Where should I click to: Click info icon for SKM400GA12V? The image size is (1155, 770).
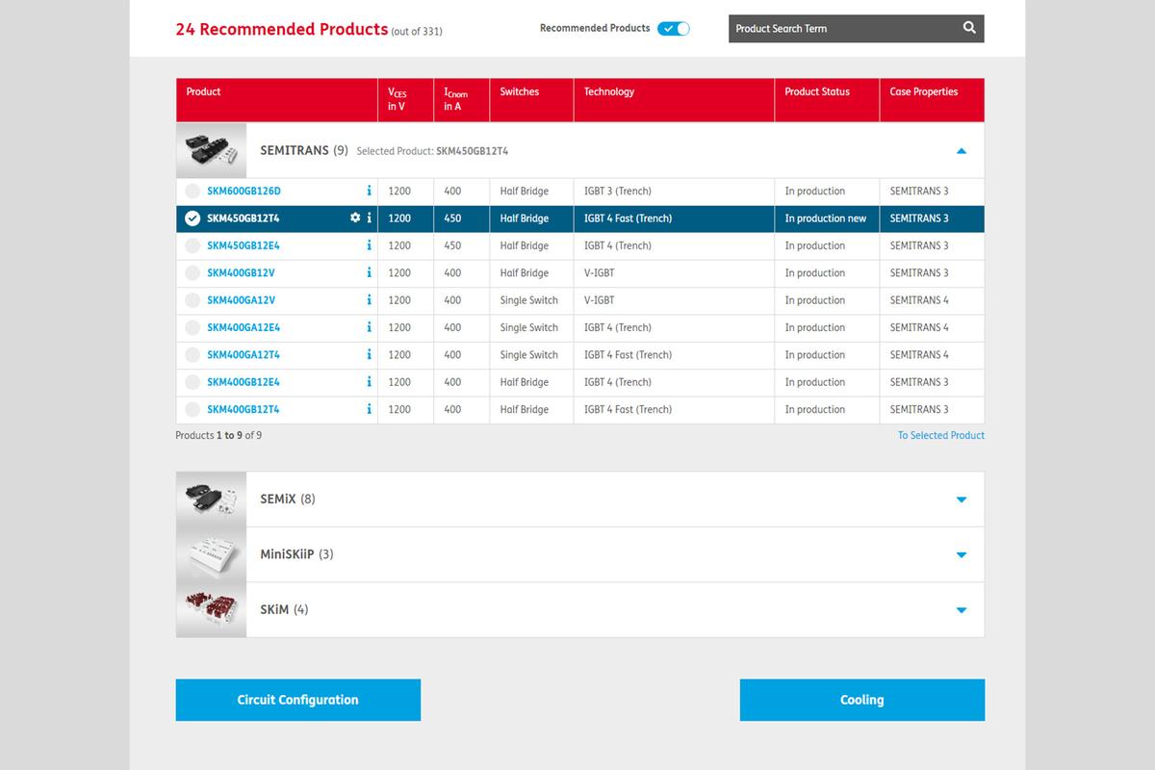coord(370,300)
